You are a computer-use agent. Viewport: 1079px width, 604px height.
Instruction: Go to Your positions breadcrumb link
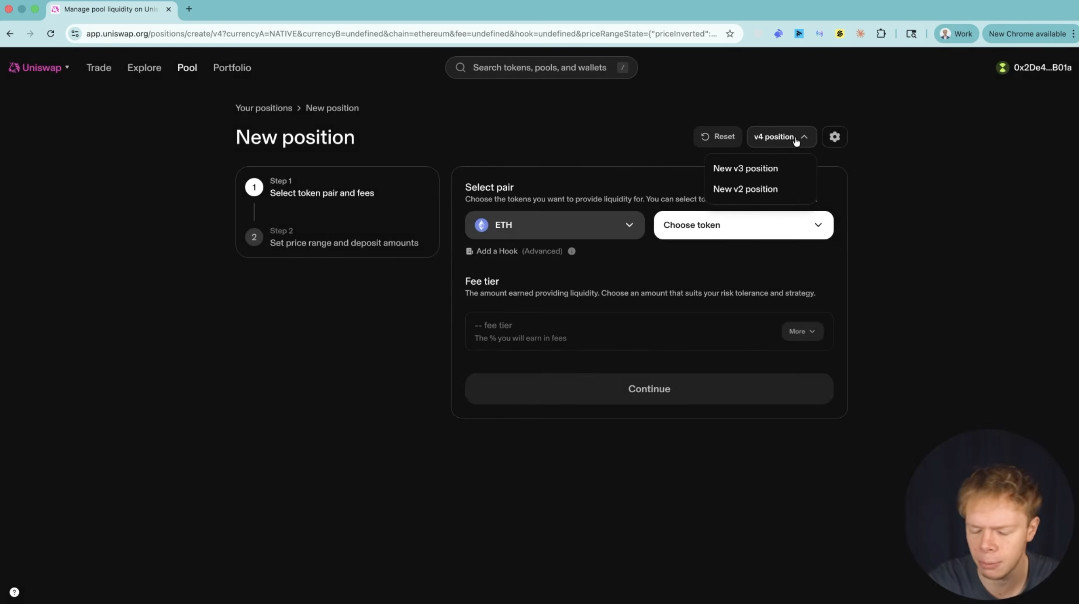[x=264, y=108]
